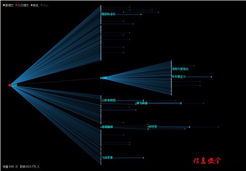
Task: Toggle the red 入口博文 legend item
Action: (22, 5)
